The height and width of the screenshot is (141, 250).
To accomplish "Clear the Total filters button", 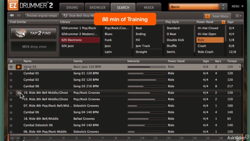I will 217,16.
